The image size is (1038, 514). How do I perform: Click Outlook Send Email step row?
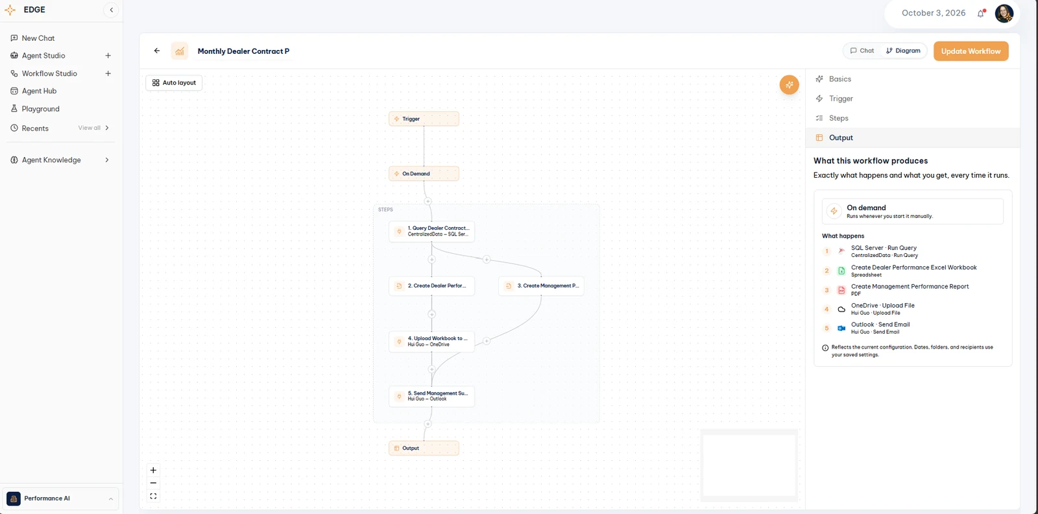[912, 328]
